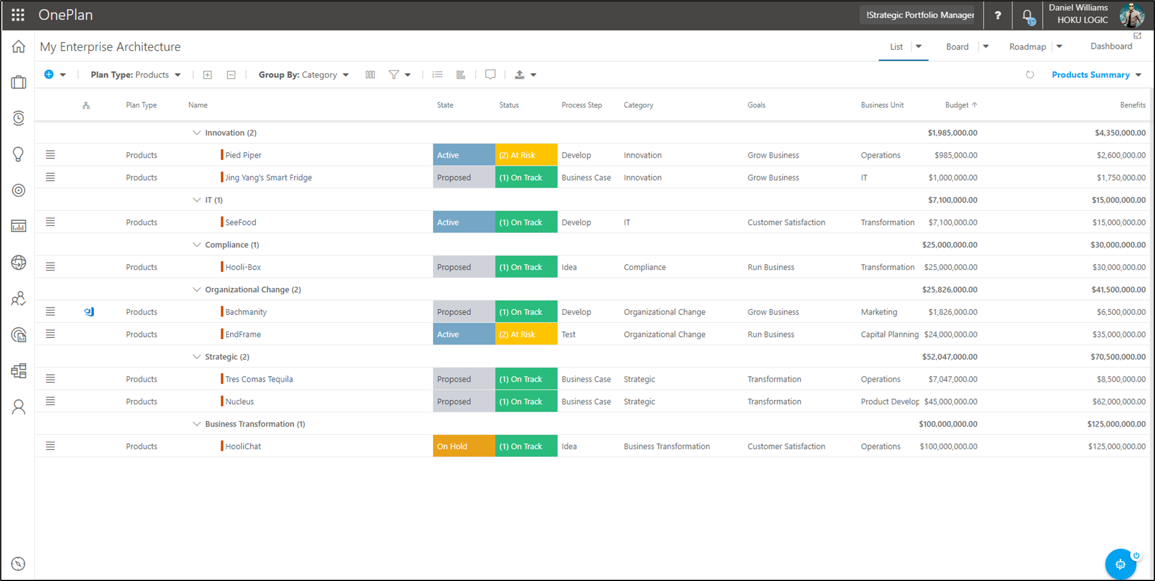Open the help question mark
This screenshot has width=1155, height=581.
pos(998,16)
